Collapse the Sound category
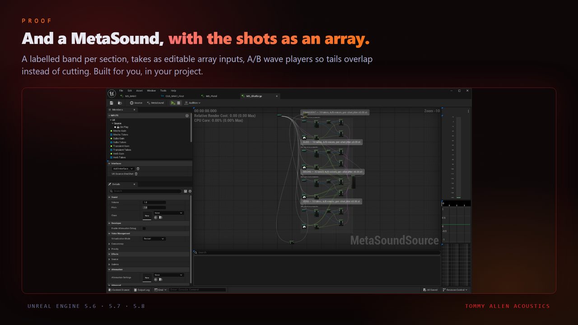 [109, 197]
